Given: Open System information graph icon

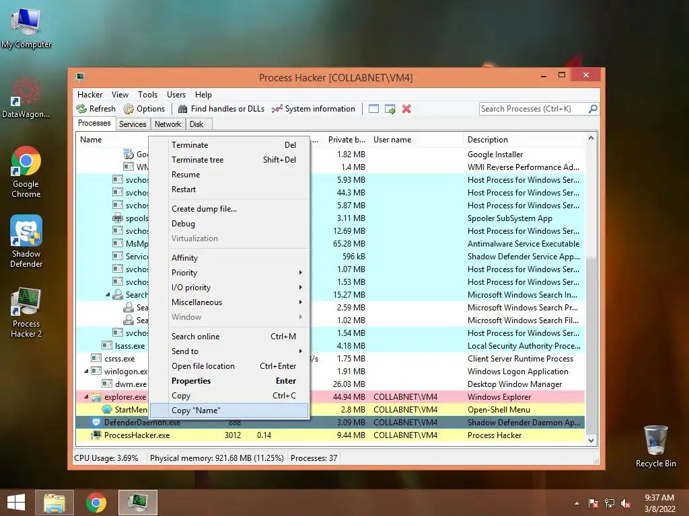Looking at the screenshot, I should tap(277, 109).
